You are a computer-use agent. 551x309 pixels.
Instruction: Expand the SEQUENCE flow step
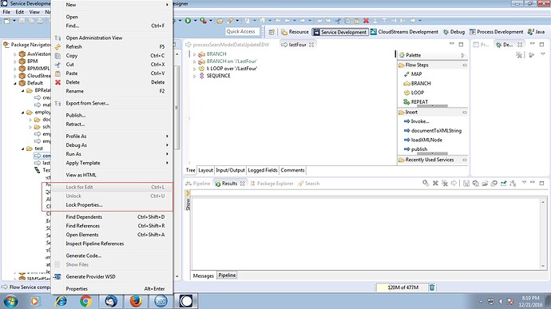click(195, 76)
